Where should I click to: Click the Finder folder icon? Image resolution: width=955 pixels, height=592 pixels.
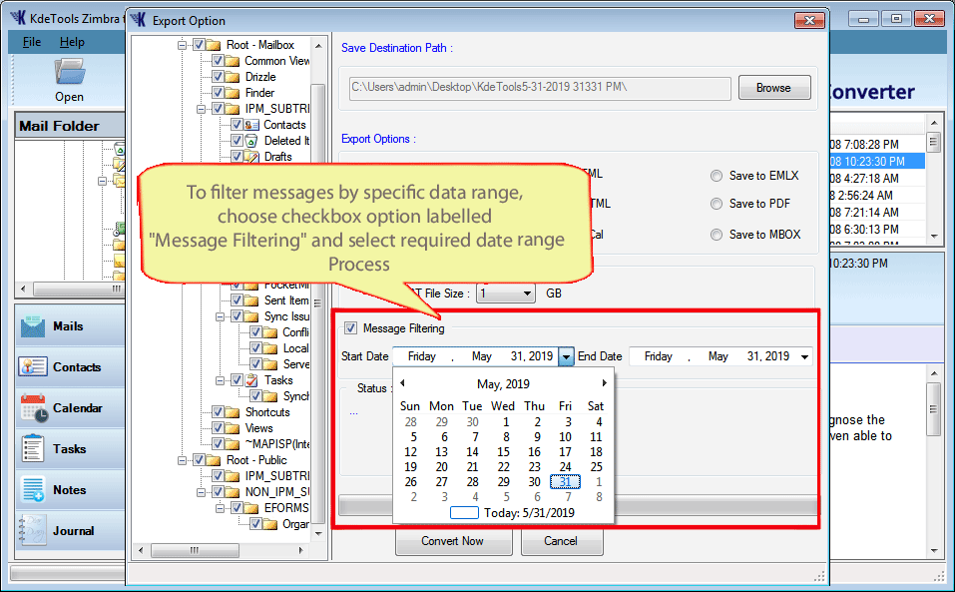[233, 93]
